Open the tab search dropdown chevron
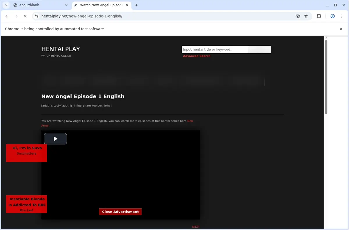Viewport: 349px width, 230px height. click(6, 5)
